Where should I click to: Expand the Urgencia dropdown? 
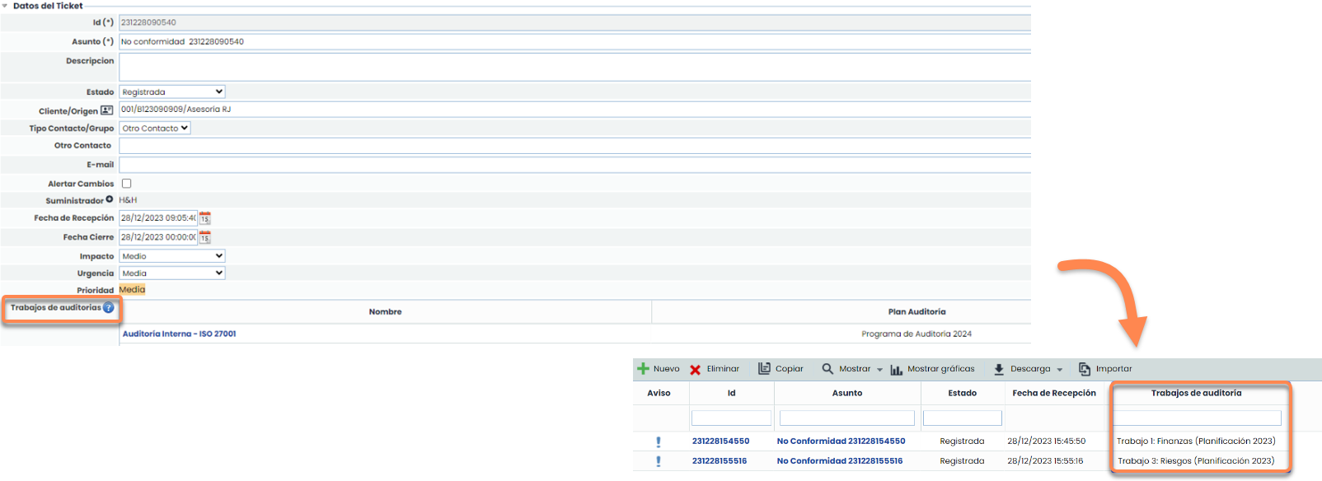(171, 273)
